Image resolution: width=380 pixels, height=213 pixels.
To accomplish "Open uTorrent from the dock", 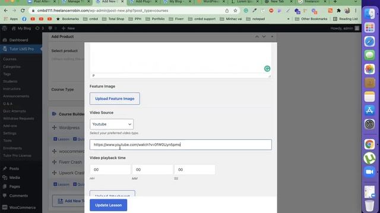I will (x=369, y=158).
